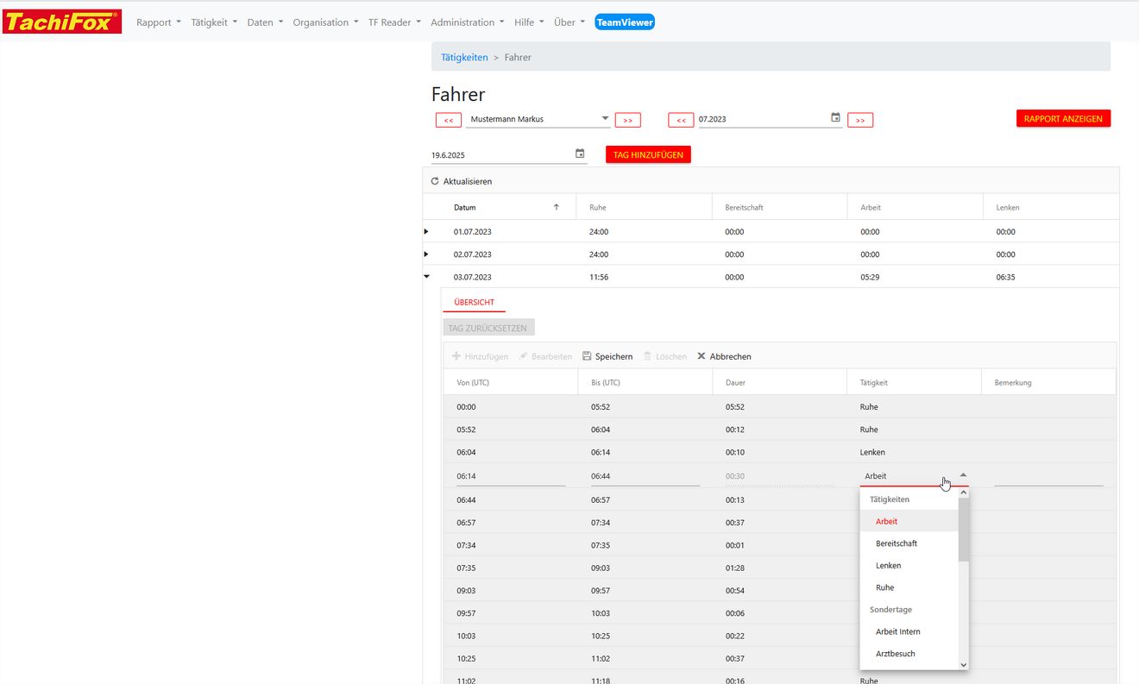The height and width of the screenshot is (684, 1139).
Task: Click the Bemerkung input field
Action: pyautogui.click(x=1048, y=476)
